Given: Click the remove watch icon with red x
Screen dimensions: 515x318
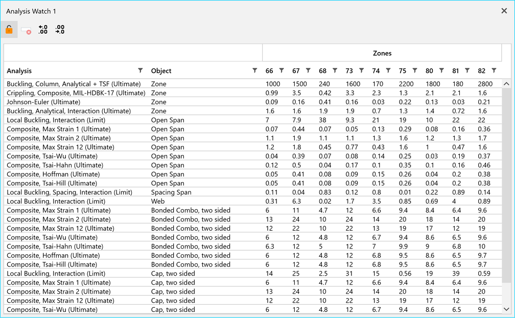Looking at the screenshot, I should [26, 31].
